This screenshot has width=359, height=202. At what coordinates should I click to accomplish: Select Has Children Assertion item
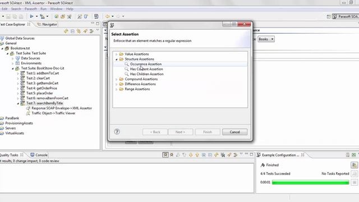point(146,74)
